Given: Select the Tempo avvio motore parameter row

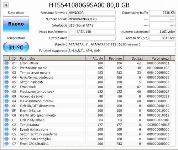Looking at the screenshot, I should 89,73.
